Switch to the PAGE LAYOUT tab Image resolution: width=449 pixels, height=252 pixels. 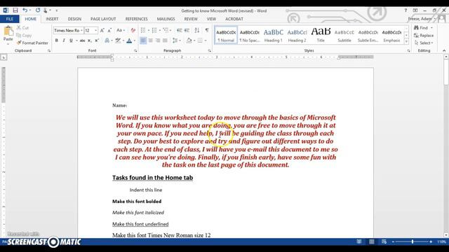point(103,19)
